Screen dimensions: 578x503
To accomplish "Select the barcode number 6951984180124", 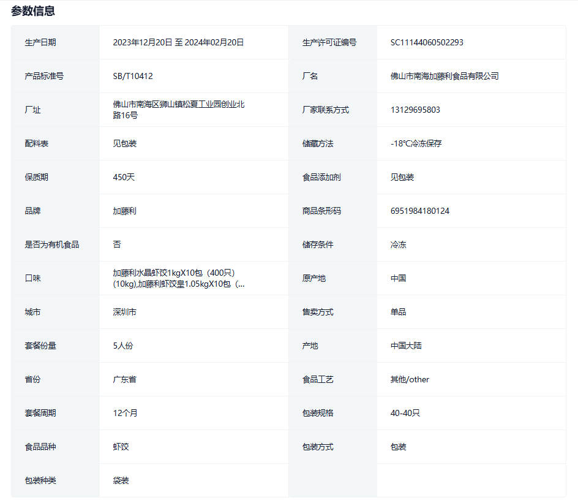I will click(420, 211).
